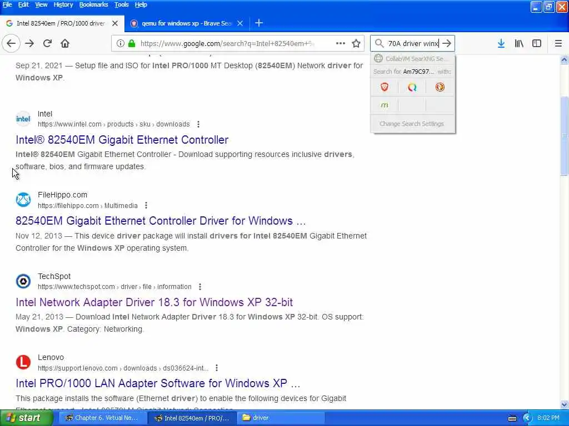
Task: Click Intel site favicon logo
Action: tap(23, 119)
